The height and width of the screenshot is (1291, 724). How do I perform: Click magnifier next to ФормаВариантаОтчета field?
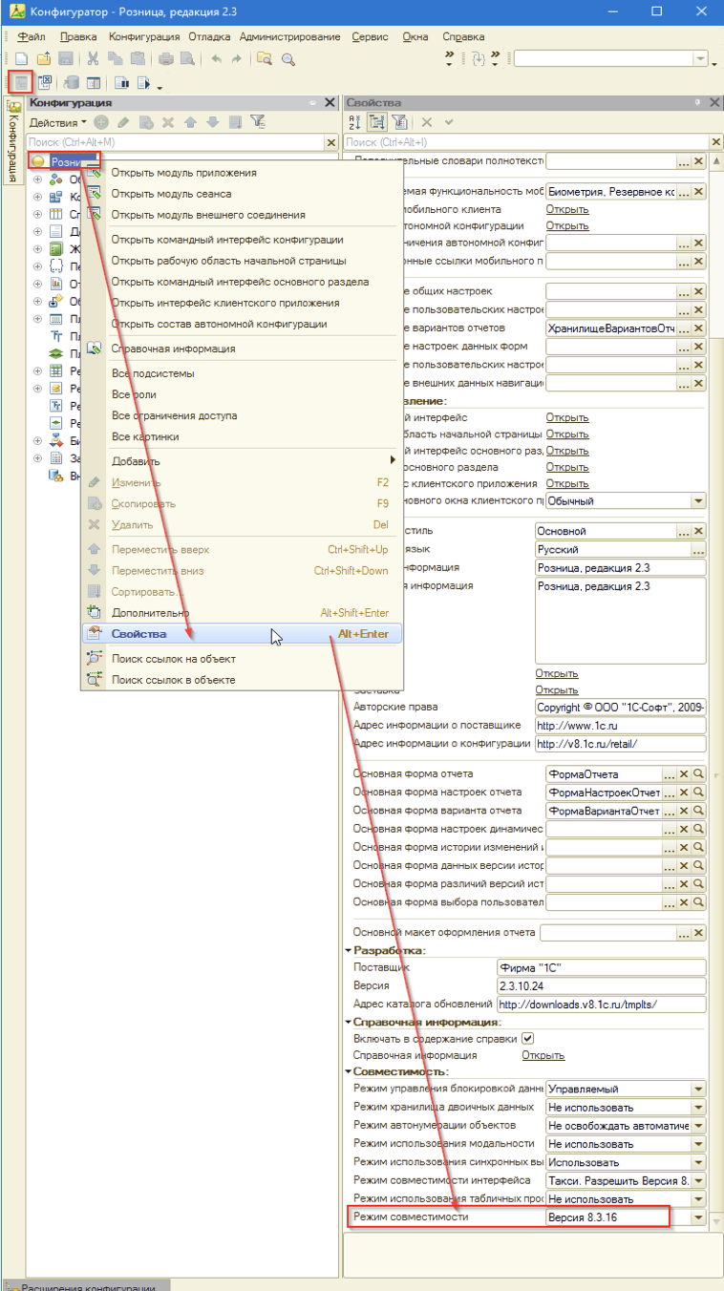[x=699, y=811]
